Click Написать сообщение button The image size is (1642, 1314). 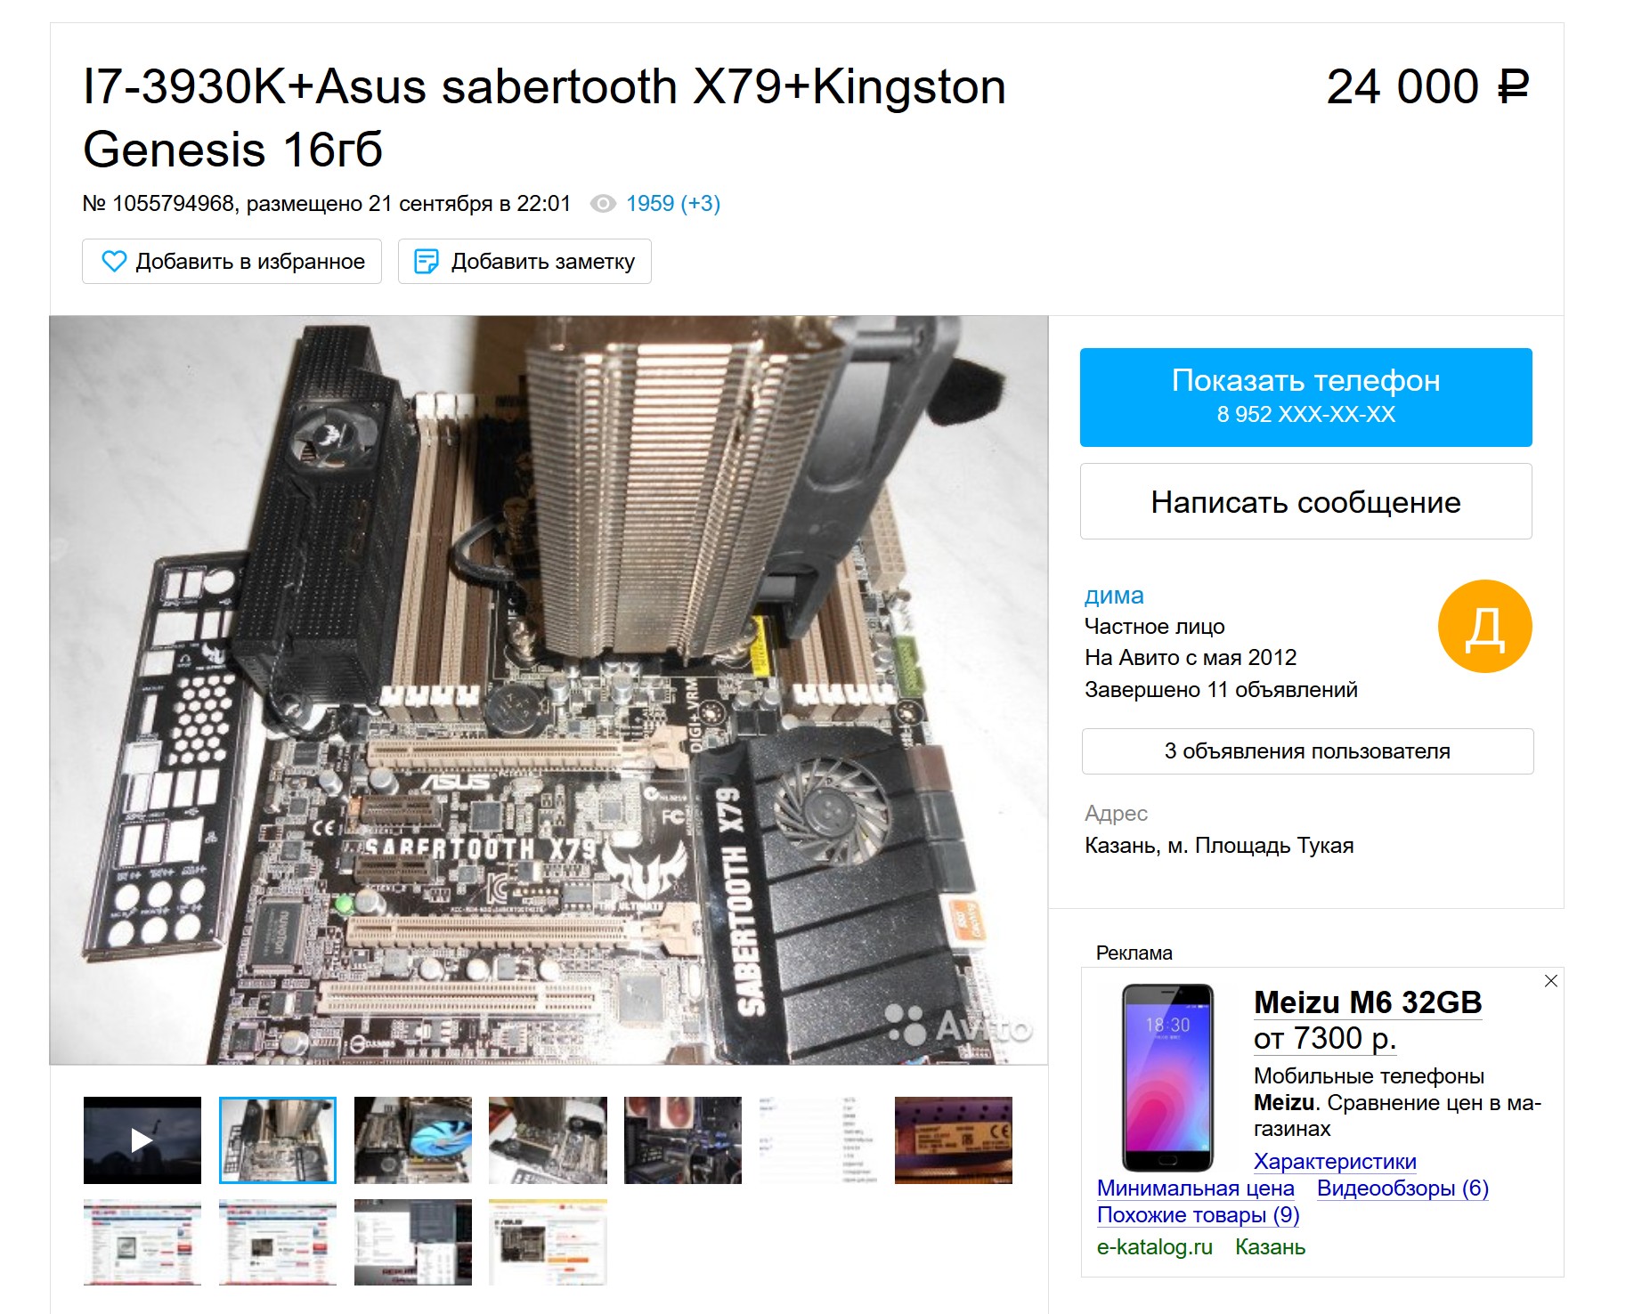tap(1305, 501)
